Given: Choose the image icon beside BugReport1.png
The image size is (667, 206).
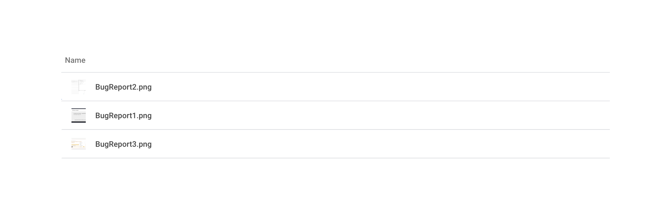Looking at the screenshot, I should coord(79,116).
